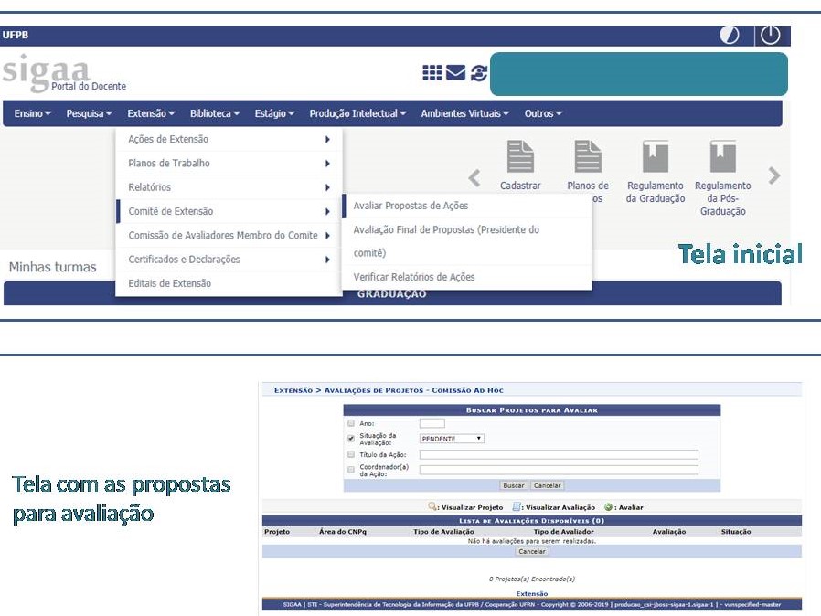
Task: Select Avaliar Propostas de Ações
Action: click(x=410, y=206)
